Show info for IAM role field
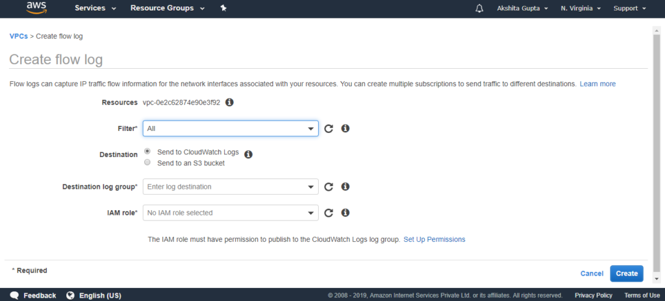 [x=345, y=212]
